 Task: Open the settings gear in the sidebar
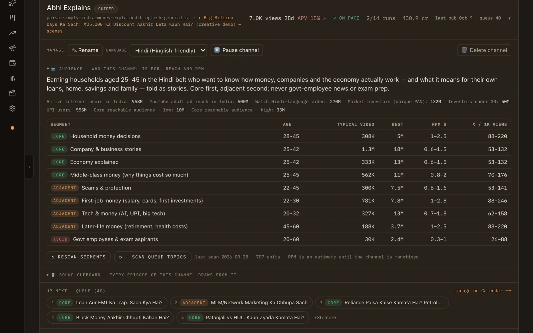click(12, 108)
